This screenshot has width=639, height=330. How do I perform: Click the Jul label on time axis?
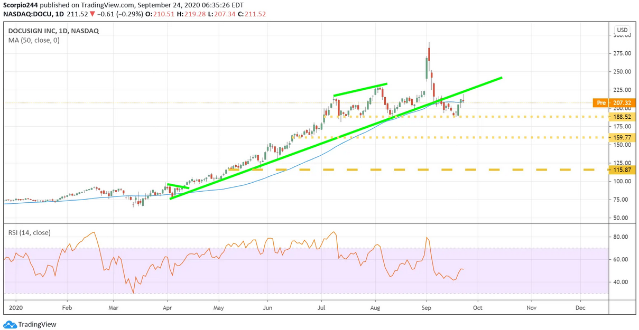(320, 307)
